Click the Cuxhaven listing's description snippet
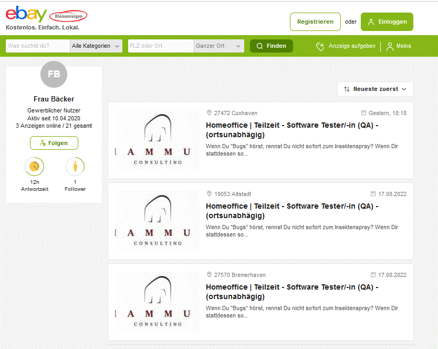Screen dimensions: 438x349 (302, 150)
